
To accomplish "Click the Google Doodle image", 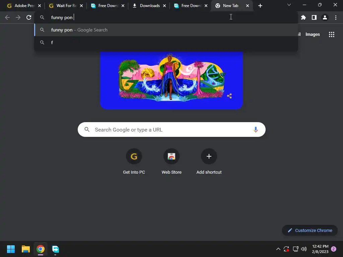I will tap(171, 80).
